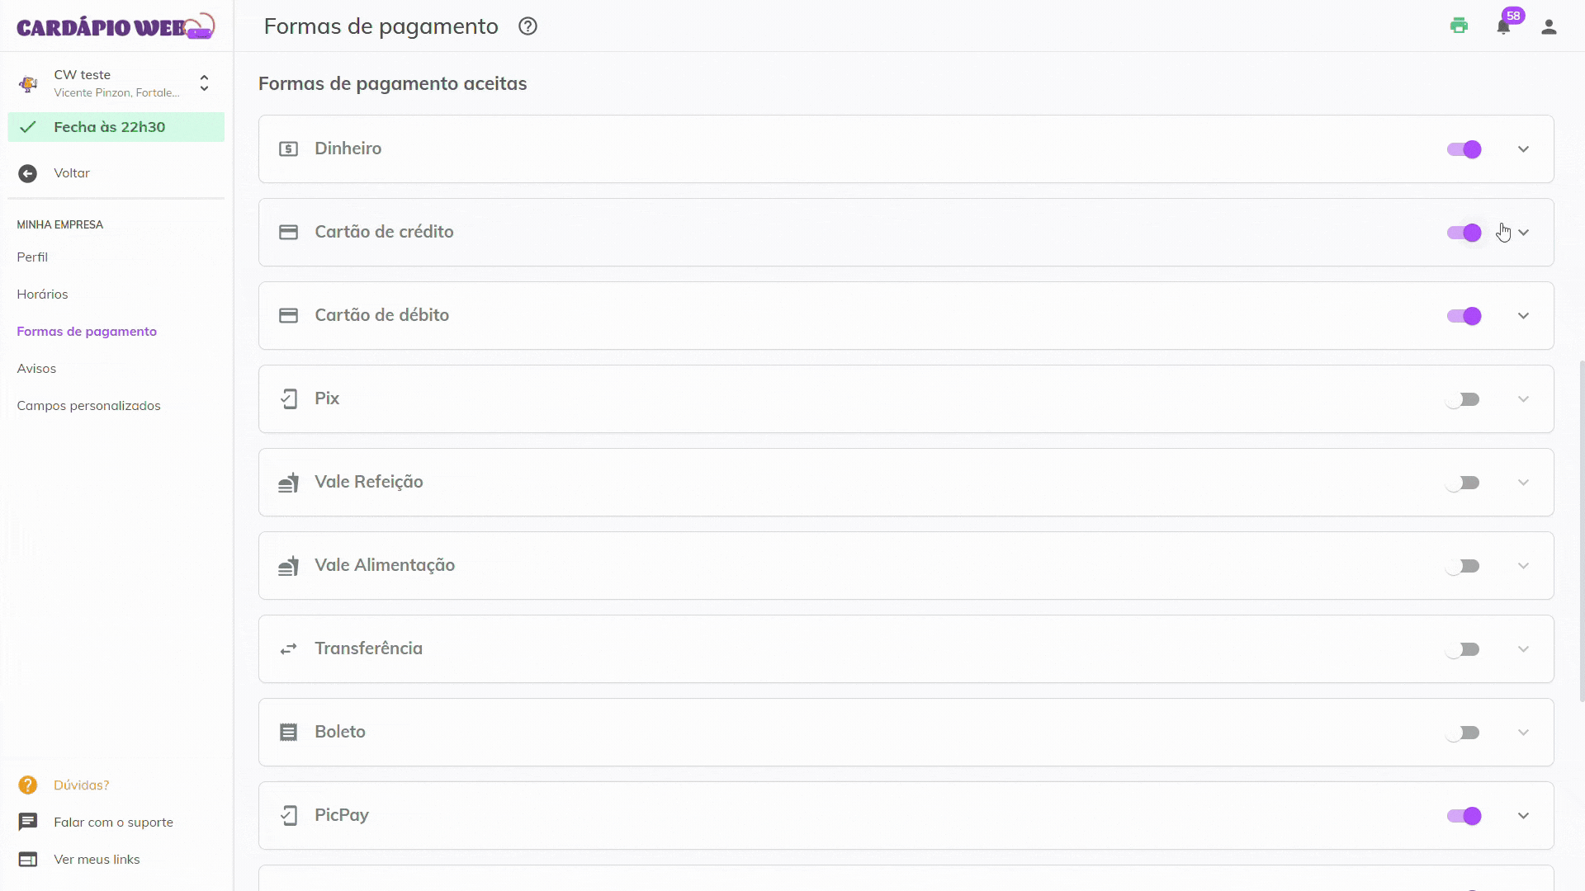This screenshot has width=1585, height=891.
Task: Click the Fecha às 22h30 status button
Action: tap(116, 127)
